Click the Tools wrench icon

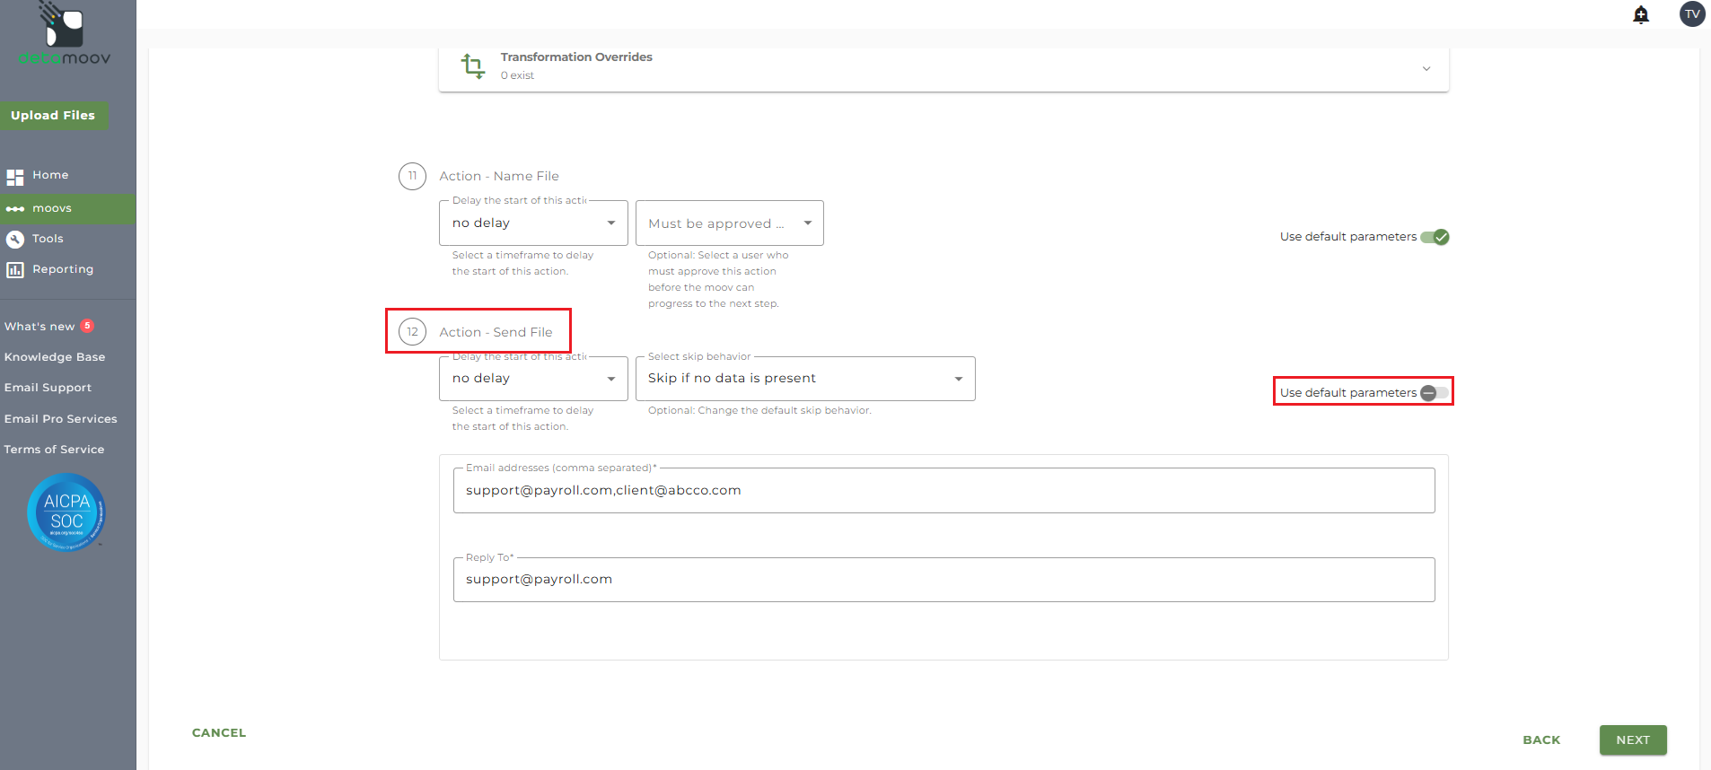tap(15, 240)
